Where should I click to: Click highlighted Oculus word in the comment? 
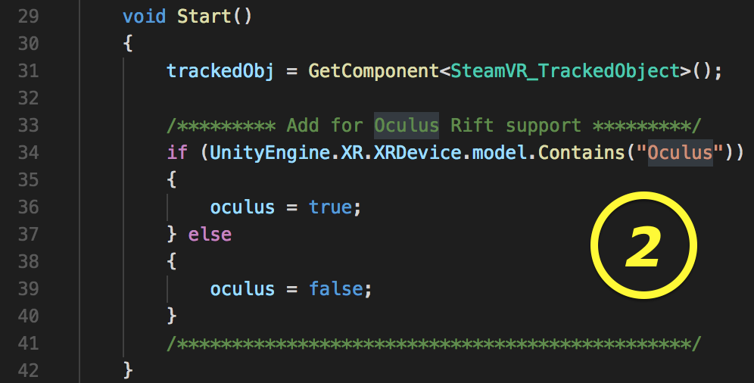pos(407,125)
